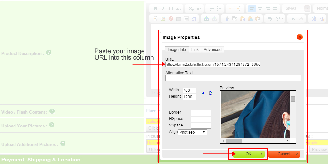Click the Replace toolbar icon

(322, 19)
